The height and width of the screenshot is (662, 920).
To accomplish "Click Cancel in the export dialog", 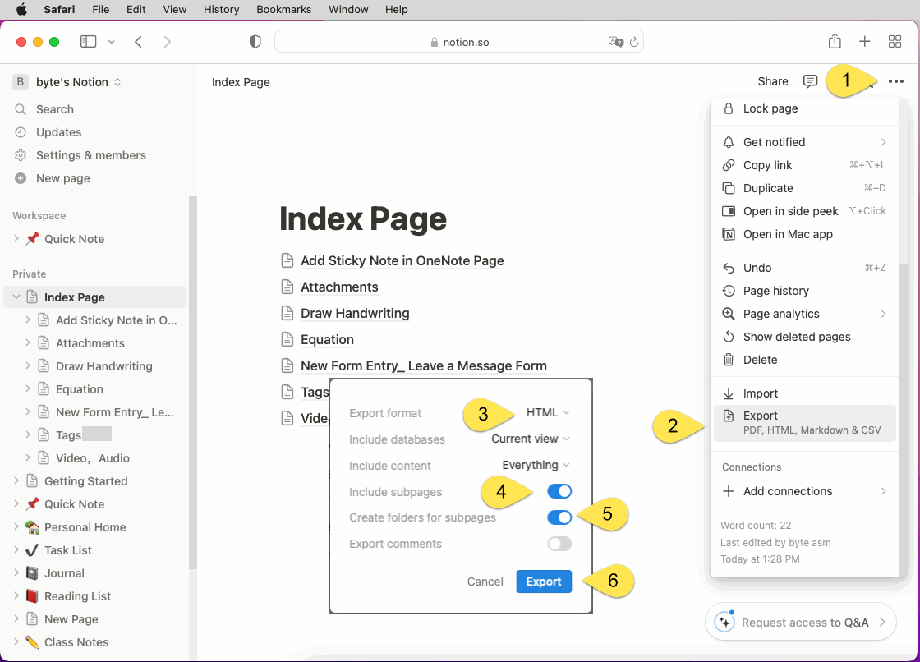I will click(485, 581).
